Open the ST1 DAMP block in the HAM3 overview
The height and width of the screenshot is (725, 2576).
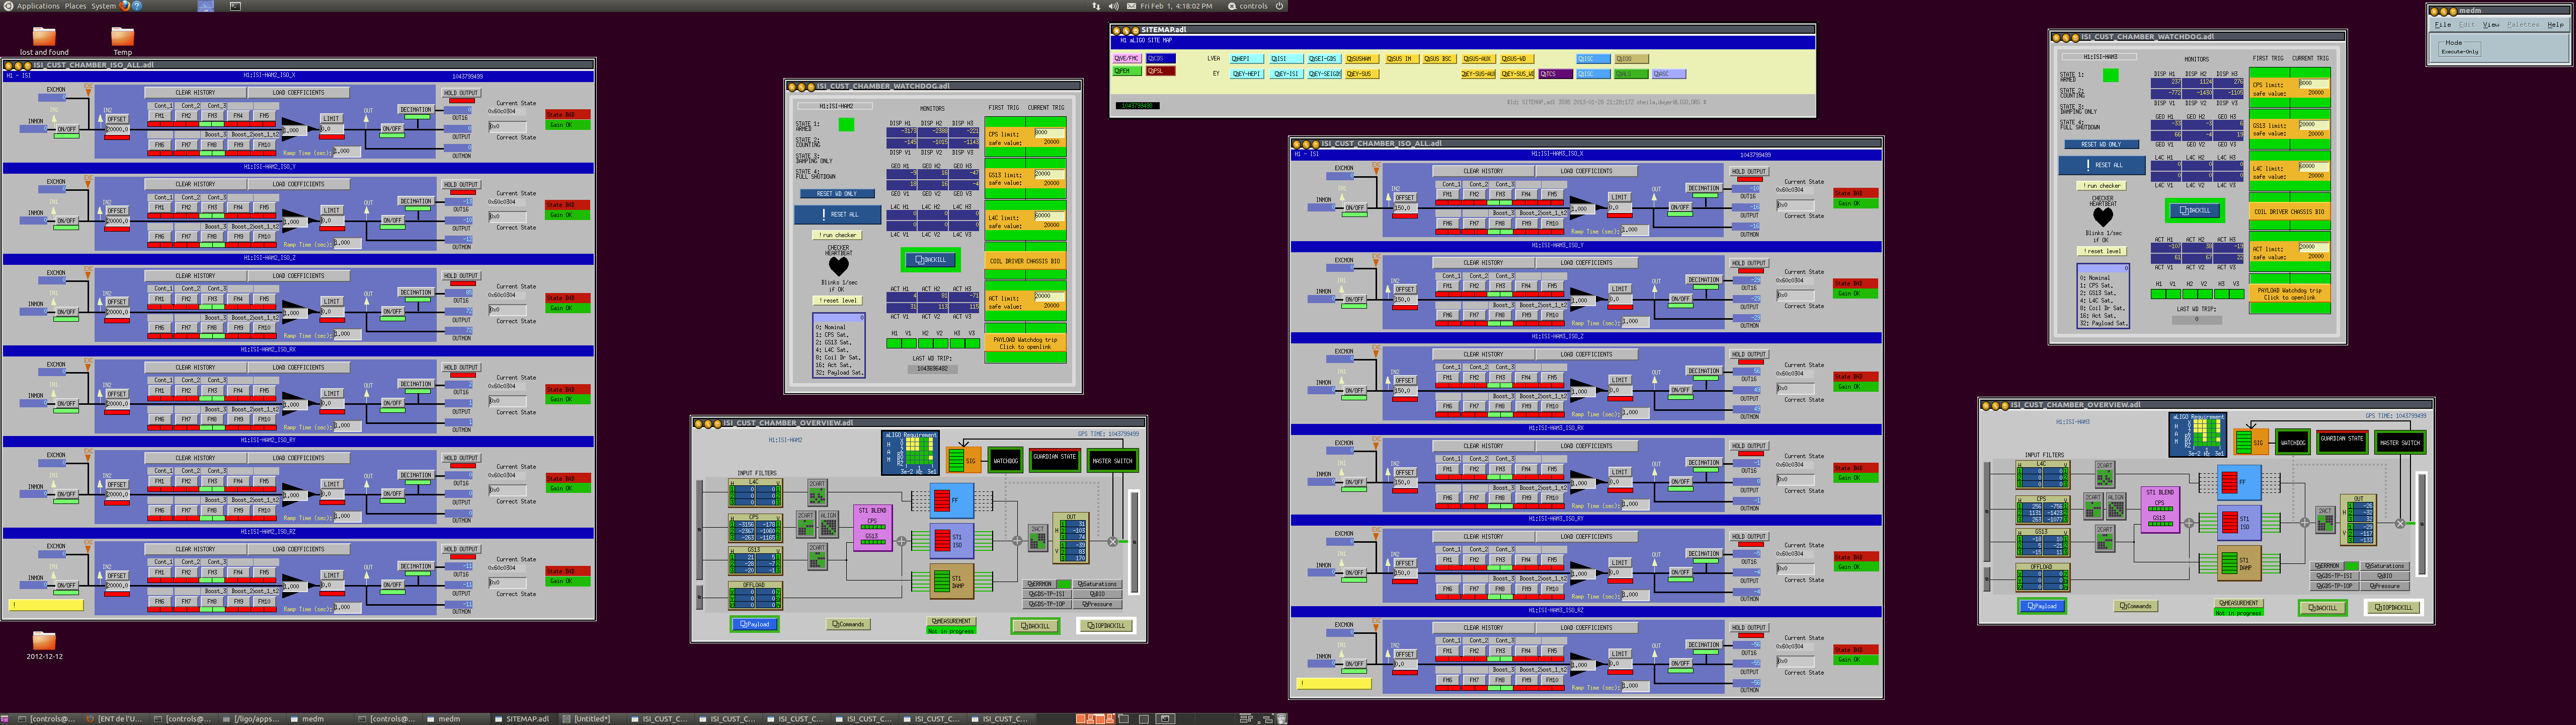click(x=2239, y=564)
